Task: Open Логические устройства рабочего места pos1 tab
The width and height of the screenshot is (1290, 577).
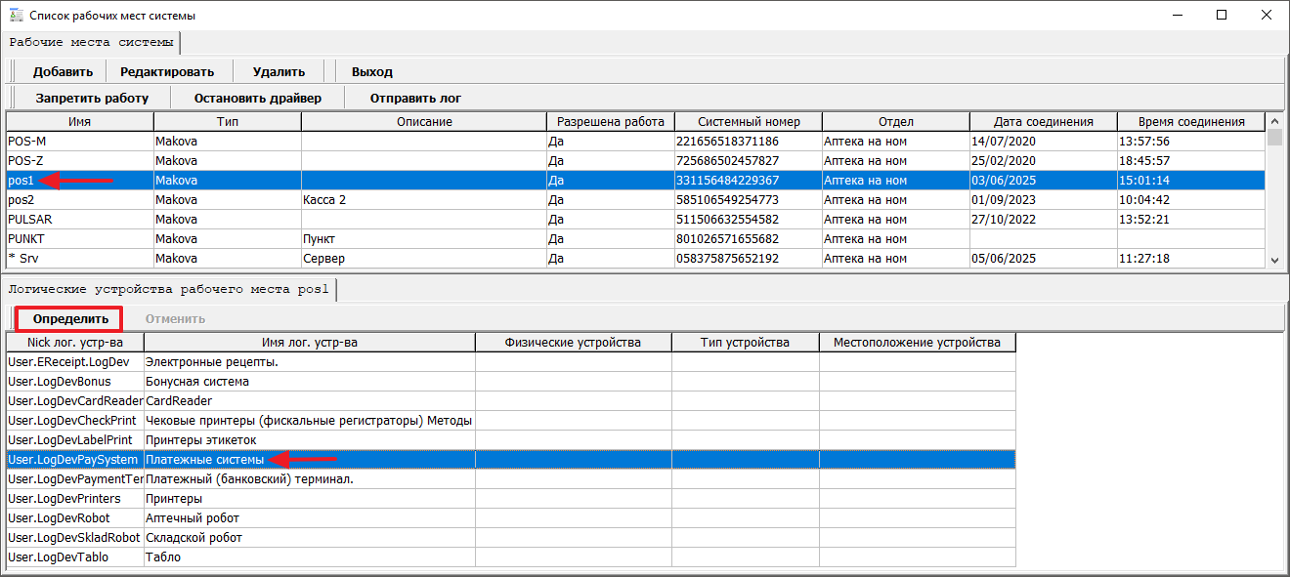Action: tap(169, 289)
